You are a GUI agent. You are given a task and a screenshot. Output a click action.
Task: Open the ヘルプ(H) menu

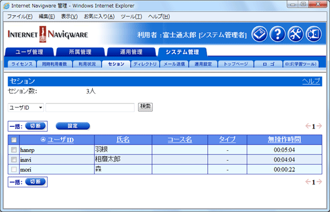tap(159, 16)
